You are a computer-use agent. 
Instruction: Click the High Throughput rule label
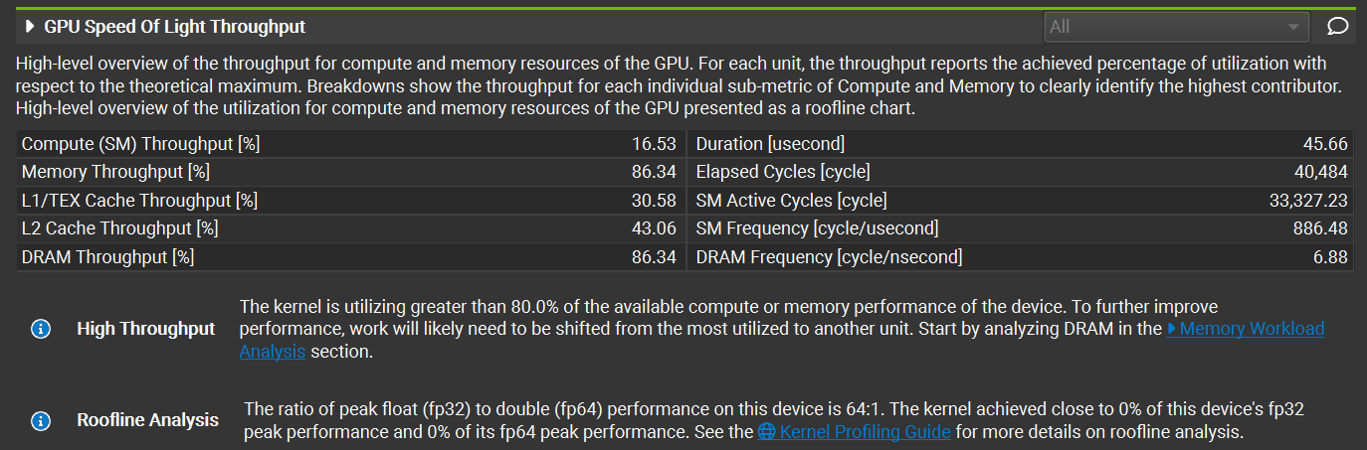[x=145, y=329]
